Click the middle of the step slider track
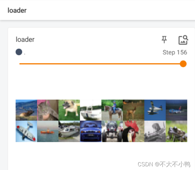This screenshot has height=170, width=195. click(101, 64)
